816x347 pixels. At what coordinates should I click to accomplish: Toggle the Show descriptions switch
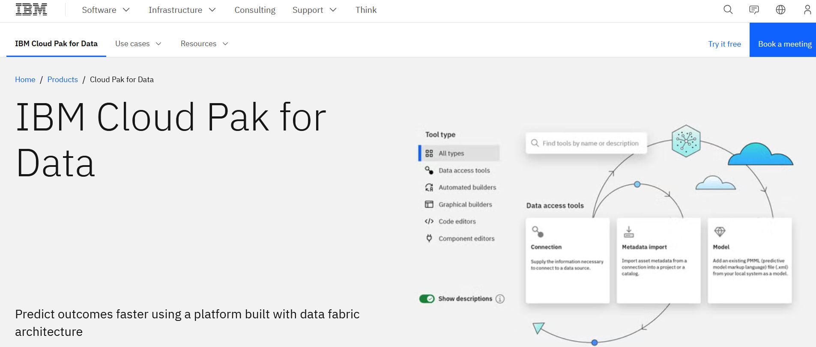(x=427, y=299)
